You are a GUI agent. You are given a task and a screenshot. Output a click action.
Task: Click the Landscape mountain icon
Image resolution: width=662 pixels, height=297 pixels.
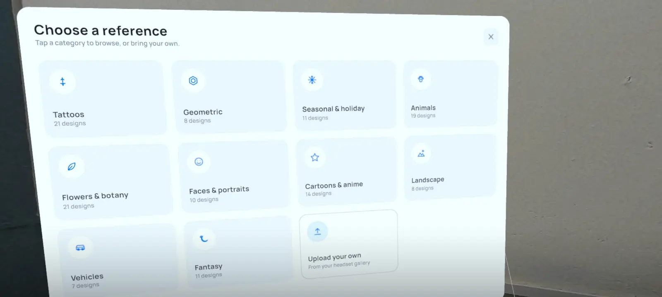(x=421, y=153)
